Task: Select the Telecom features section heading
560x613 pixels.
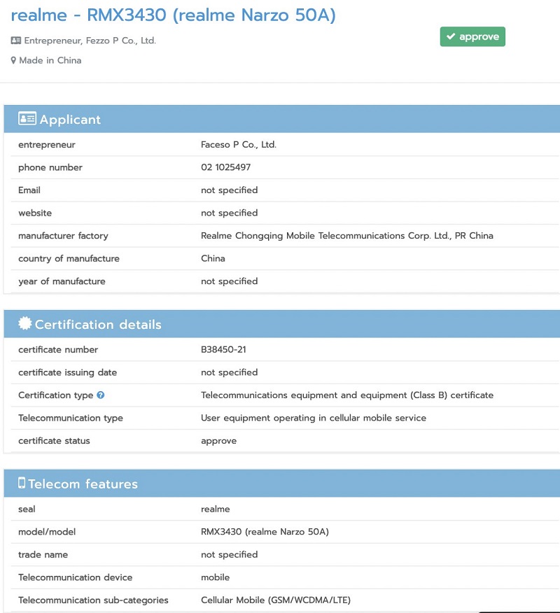Action: (83, 484)
